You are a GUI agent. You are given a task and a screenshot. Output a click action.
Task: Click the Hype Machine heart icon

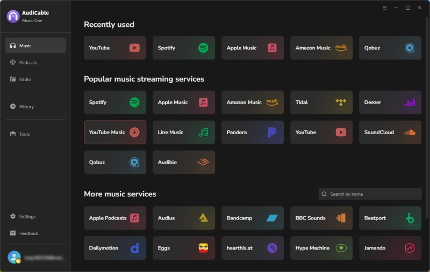[341, 248]
